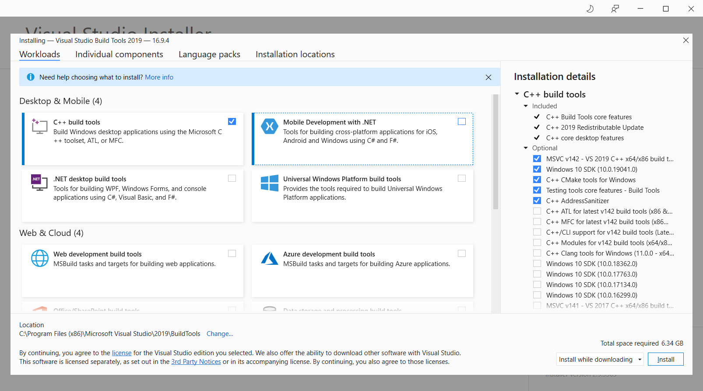Check C++ MFC for latest v142
The height and width of the screenshot is (391, 703).
537,221
